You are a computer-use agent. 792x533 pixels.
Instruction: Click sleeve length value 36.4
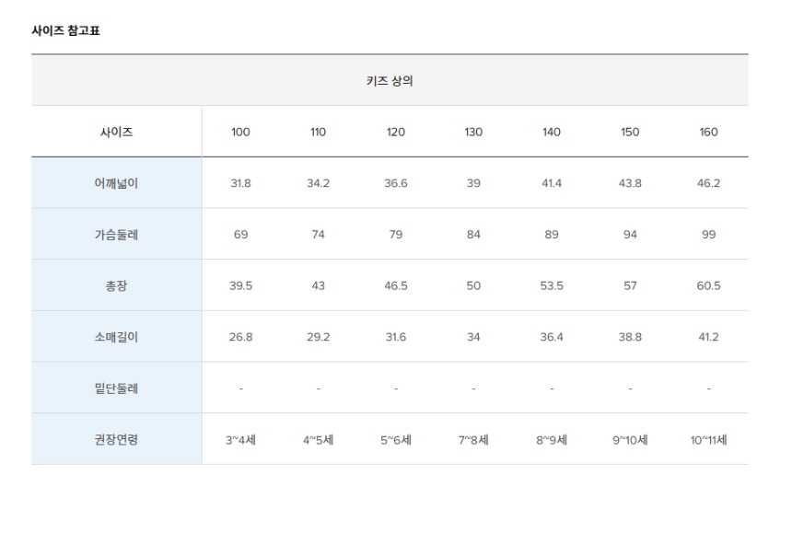tap(552, 337)
